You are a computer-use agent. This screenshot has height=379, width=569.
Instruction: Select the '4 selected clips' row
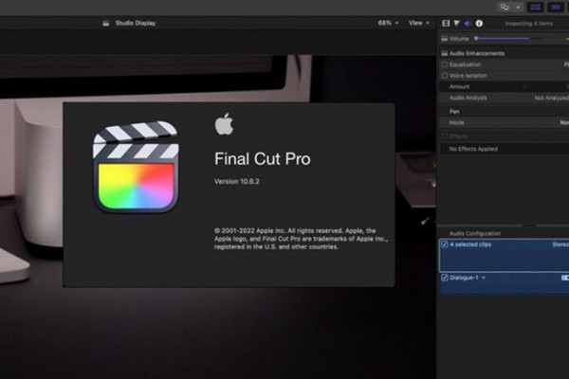tap(505, 255)
